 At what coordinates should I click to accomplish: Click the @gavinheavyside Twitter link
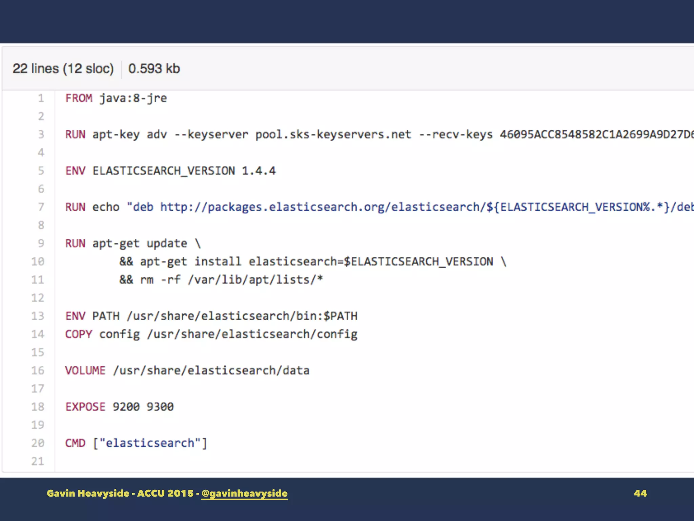[244, 493]
